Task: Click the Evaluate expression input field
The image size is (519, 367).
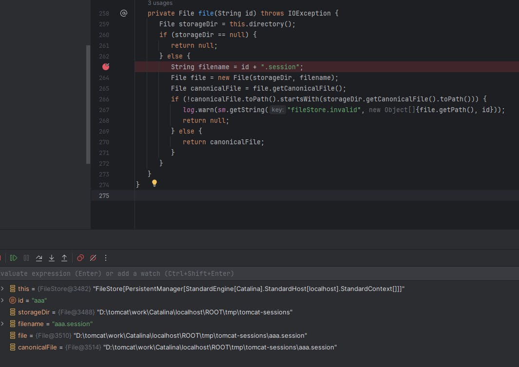Action: click(x=259, y=274)
